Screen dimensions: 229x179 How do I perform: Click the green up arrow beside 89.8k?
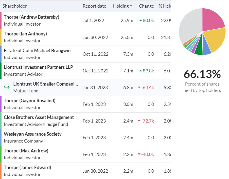click(x=141, y=71)
